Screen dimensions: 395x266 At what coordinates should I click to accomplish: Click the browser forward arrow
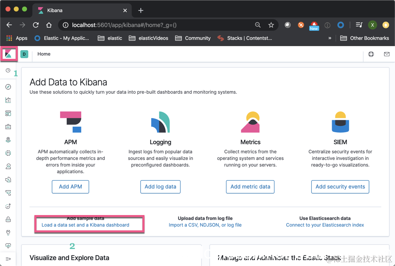tap(22, 25)
